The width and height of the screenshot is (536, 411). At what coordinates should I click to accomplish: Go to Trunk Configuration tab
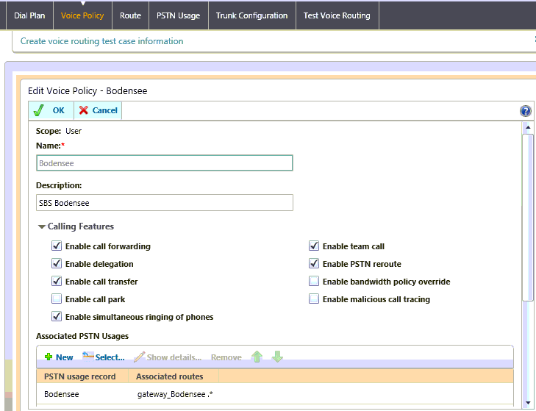click(251, 15)
